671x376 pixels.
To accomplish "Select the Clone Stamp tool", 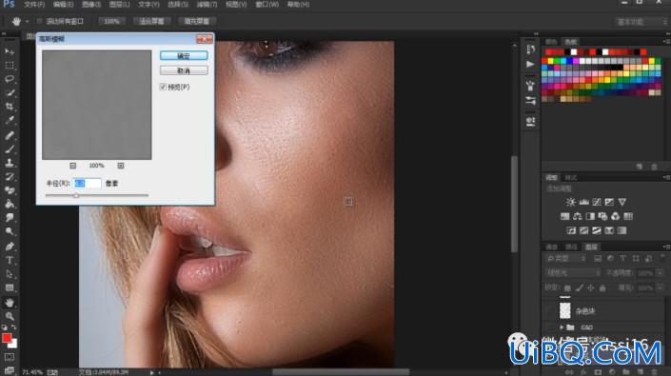I will click(x=10, y=163).
